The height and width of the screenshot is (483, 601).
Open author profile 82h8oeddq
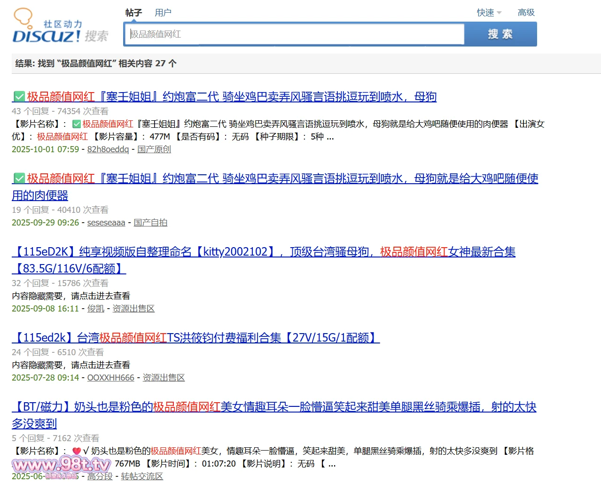click(108, 149)
